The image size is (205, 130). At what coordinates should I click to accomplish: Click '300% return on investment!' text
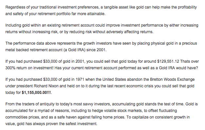click(x=29, y=68)
